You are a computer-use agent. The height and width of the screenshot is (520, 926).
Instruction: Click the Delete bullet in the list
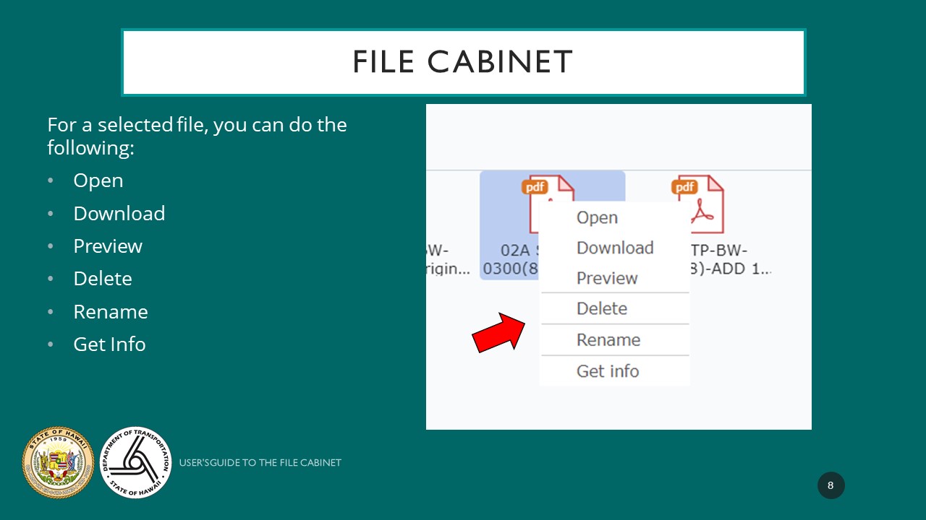pos(103,279)
